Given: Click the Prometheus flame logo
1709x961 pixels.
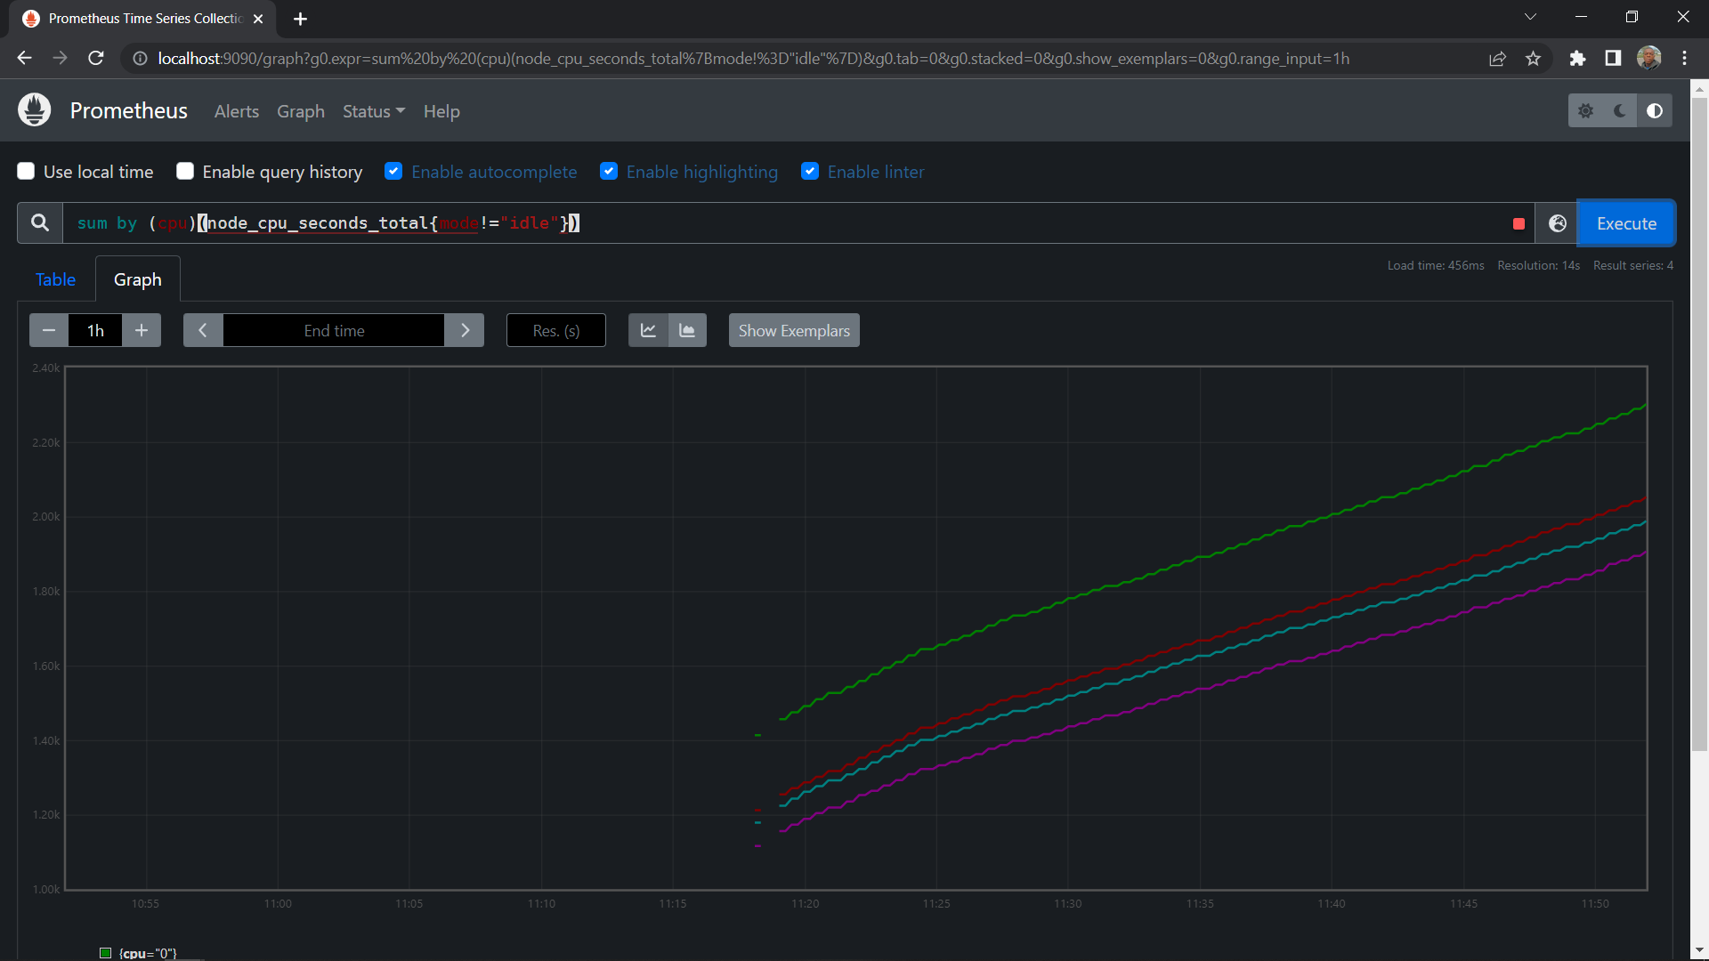Looking at the screenshot, I should [35, 110].
